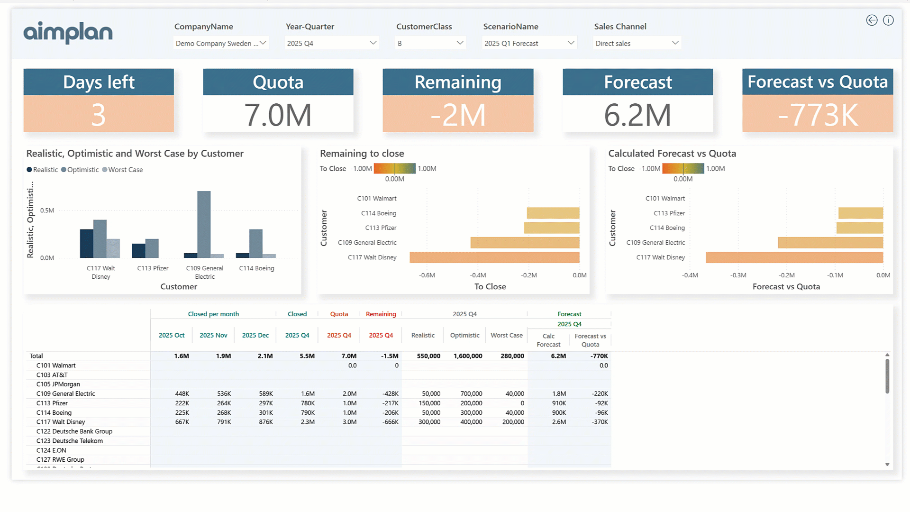Image resolution: width=910 pixels, height=512 pixels.
Task: Click the table's vertical scrollbar thumb
Action: tap(887, 376)
